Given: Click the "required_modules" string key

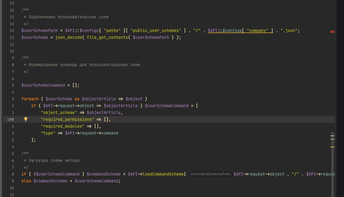Looking at the screenshot, I should [x=62, y=126].
